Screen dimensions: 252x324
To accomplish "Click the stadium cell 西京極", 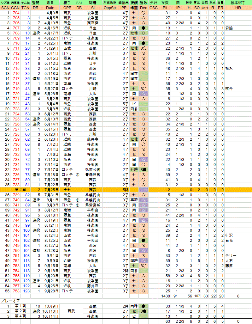I will point(93,23).
